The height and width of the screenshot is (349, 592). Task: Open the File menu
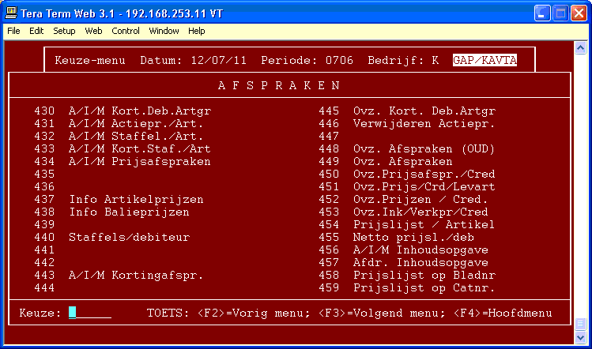coord(13,31)
